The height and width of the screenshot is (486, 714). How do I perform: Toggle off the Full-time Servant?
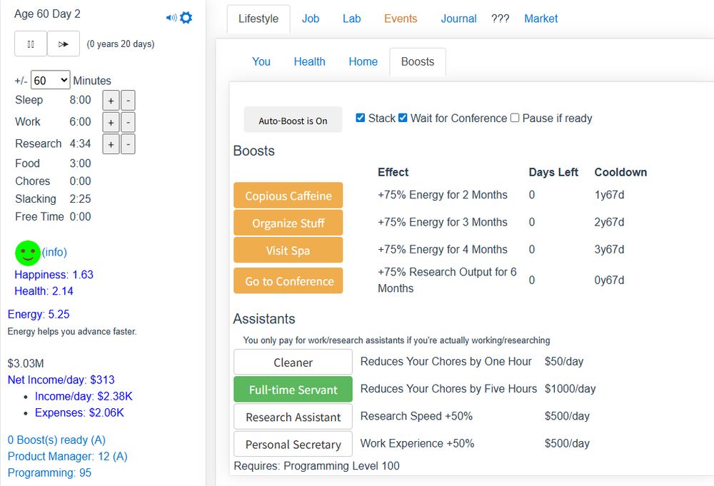pyautogui.click(x=293, y=390)
